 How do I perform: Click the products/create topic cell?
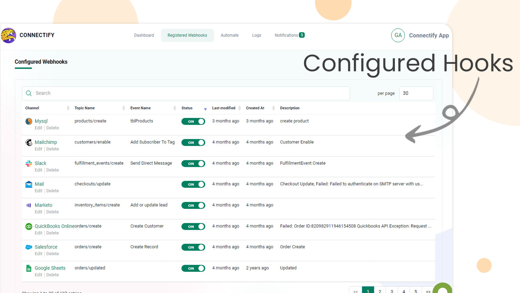coord(90,121)
